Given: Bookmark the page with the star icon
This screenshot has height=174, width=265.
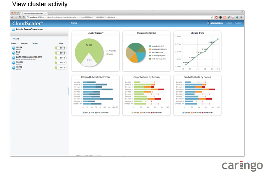Looking at the screenshot, I should pyautogui.click(x=212, y=17).
